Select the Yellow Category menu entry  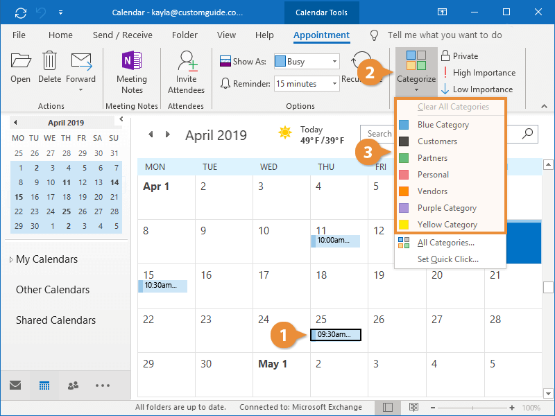[450, 225]
